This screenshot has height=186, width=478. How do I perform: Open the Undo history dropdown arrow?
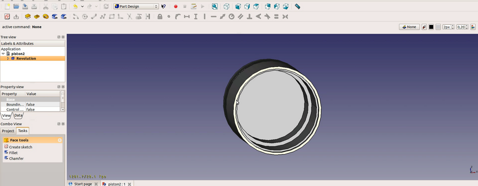coord(82,6)
